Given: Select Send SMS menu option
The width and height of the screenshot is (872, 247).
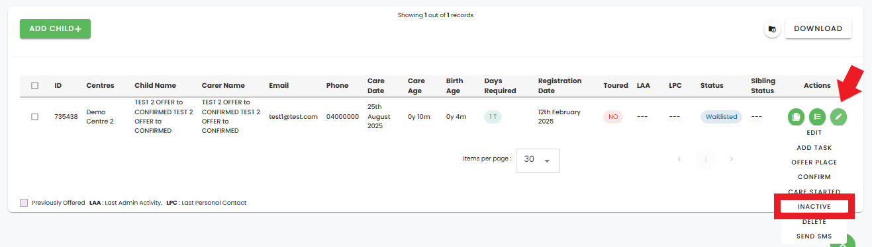Looking at the screenshot, I should (814, 236).
